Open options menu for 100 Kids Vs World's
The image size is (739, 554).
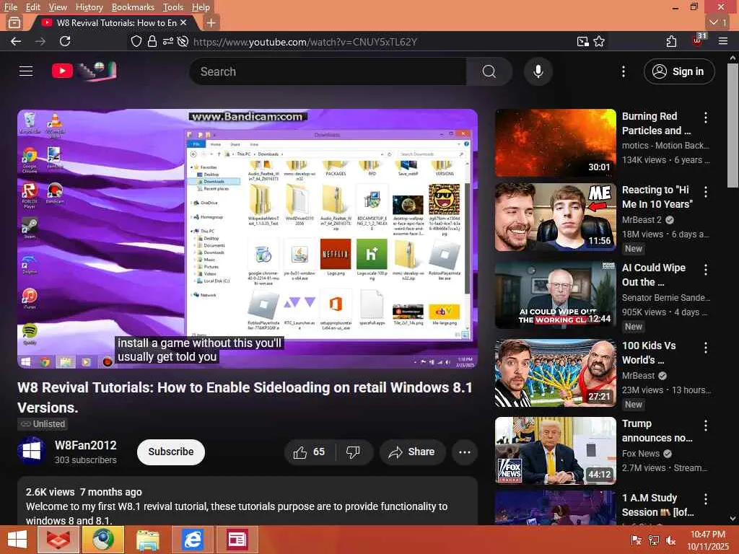coord(706,348)
